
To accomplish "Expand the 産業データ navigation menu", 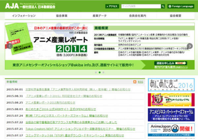I will (99, 16).
